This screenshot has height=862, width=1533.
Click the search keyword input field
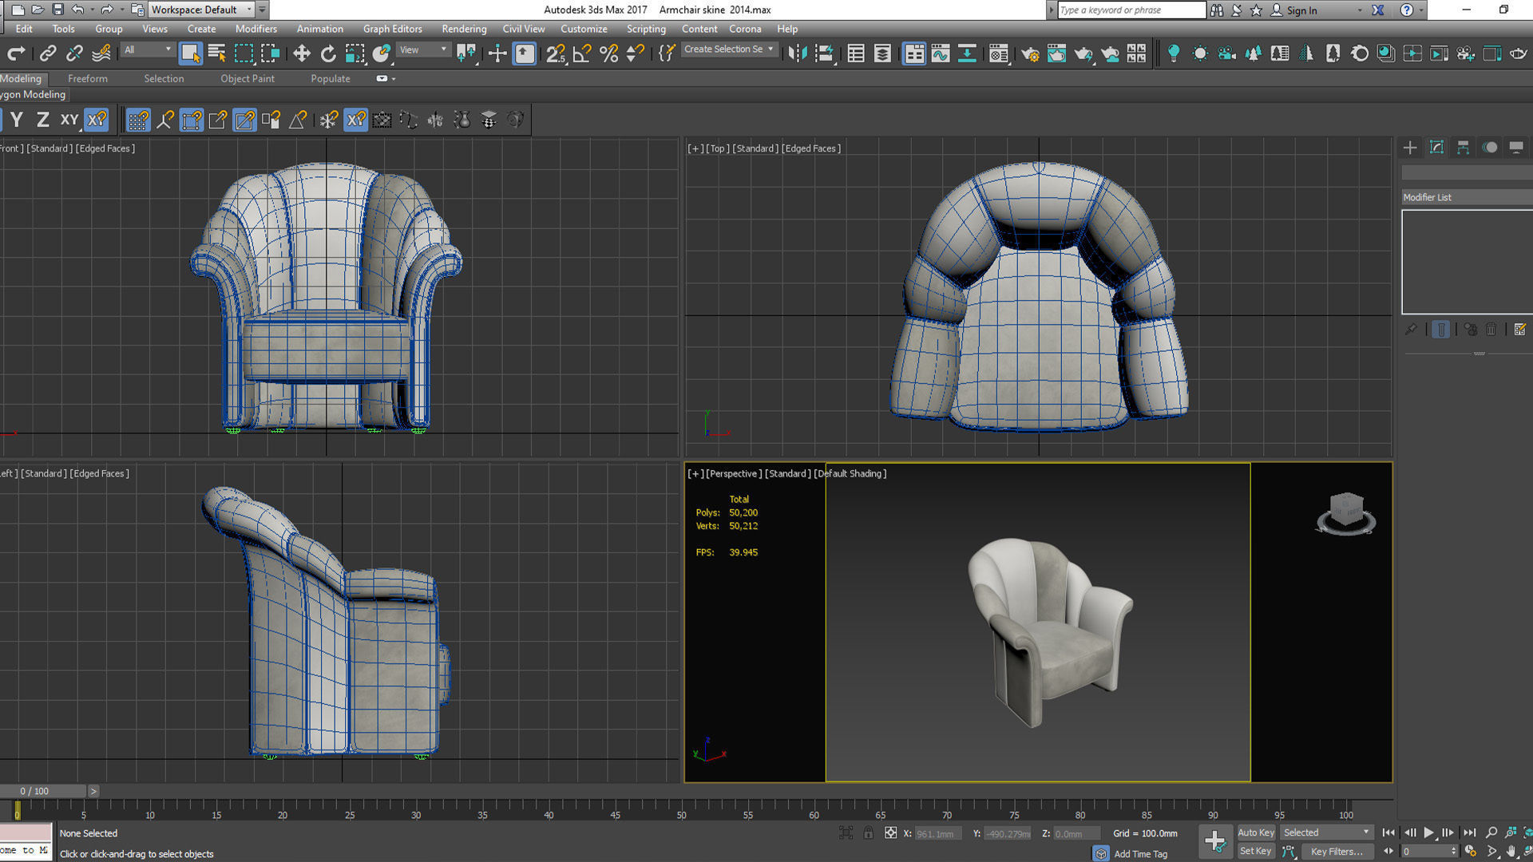point(1131,10)
